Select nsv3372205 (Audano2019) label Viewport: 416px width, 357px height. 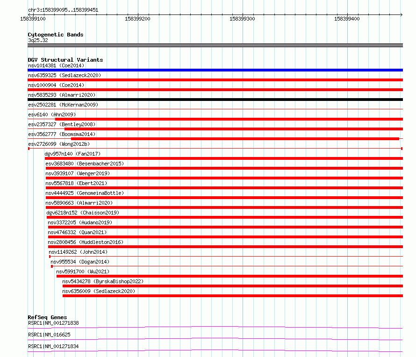click(x=80, y=222)
